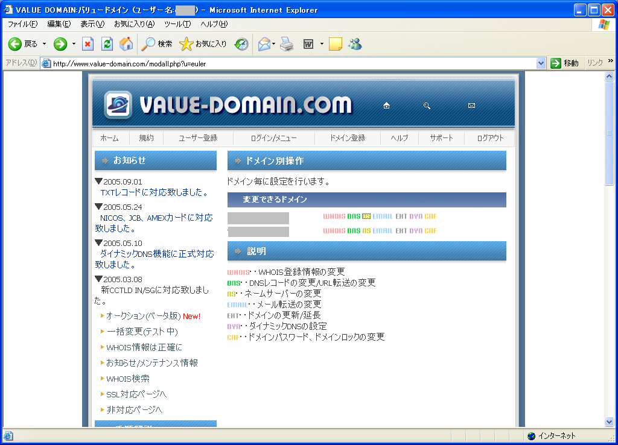Click the envelope icon in site banner
Screen dimensions: 618x445
click(x=471, y=106)
